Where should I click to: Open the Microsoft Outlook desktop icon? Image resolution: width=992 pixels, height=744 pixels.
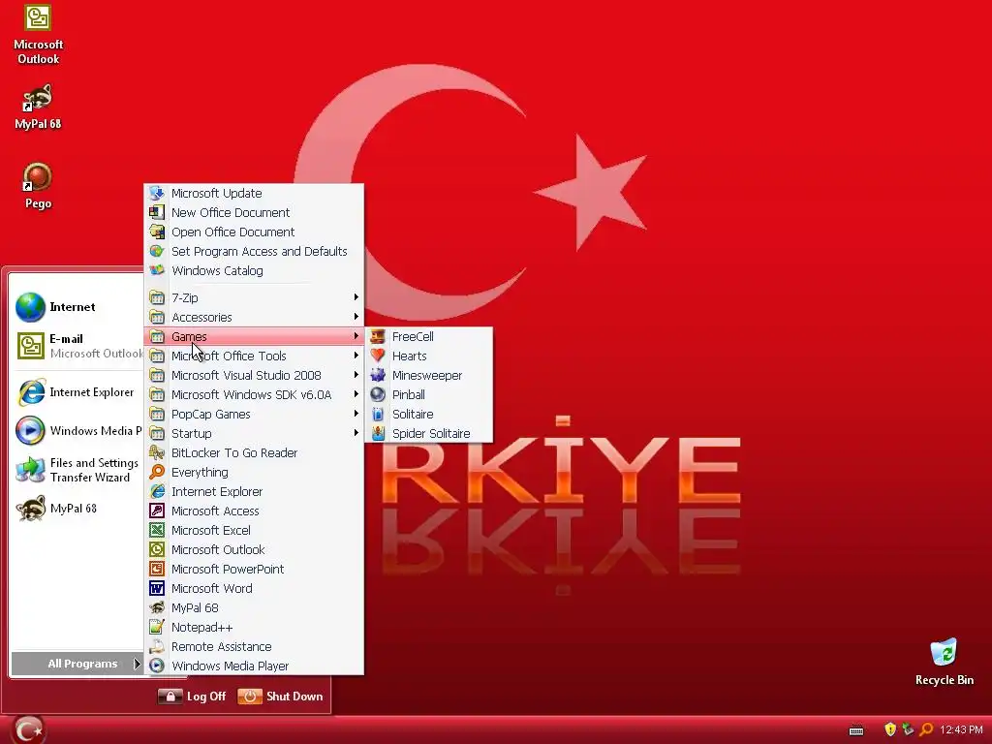click(x=38, y=34)
